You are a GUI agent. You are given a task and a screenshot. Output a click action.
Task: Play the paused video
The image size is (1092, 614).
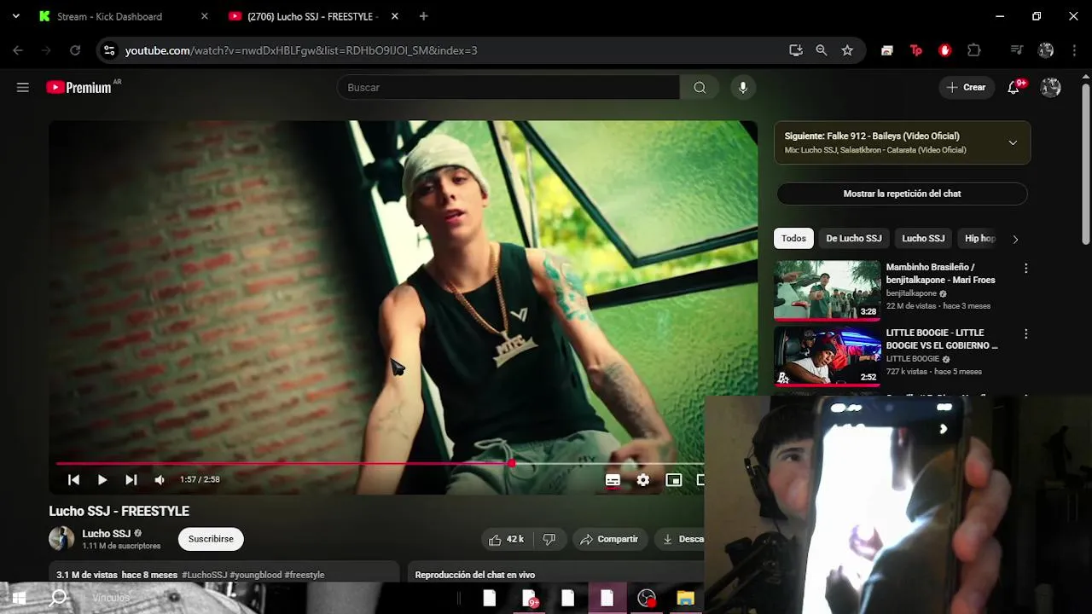102,480
